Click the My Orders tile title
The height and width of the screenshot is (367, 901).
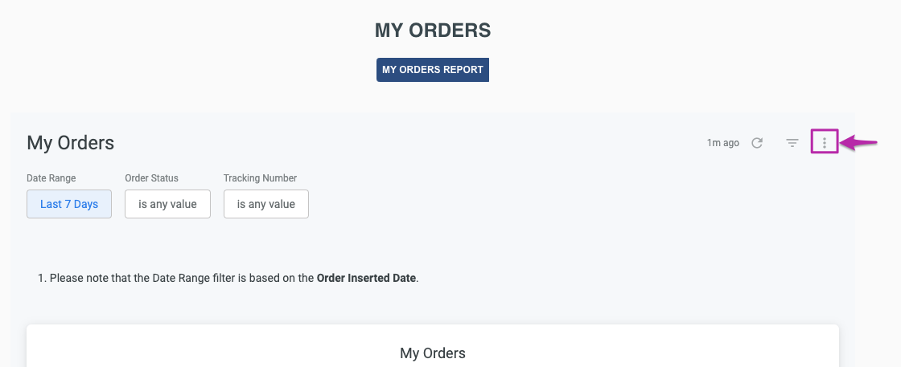coord(433,353)
